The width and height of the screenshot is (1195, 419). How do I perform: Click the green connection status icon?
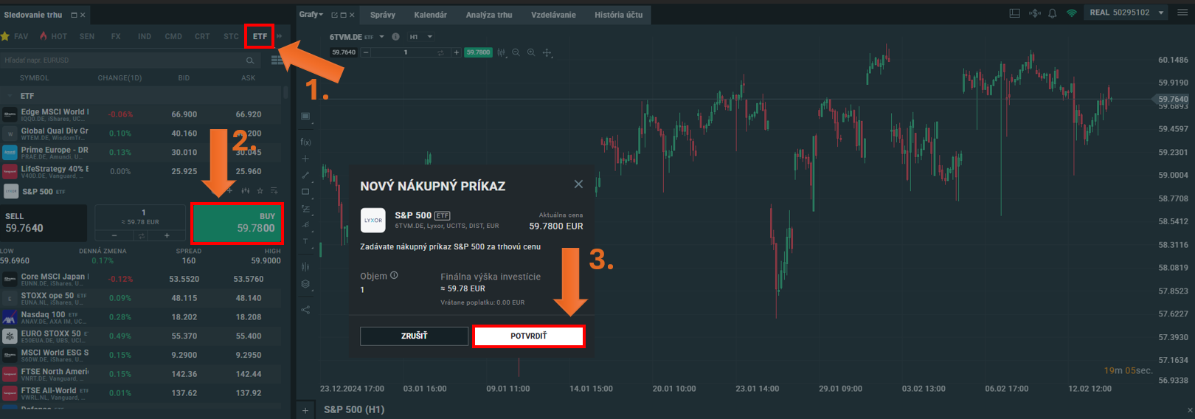1072,13
